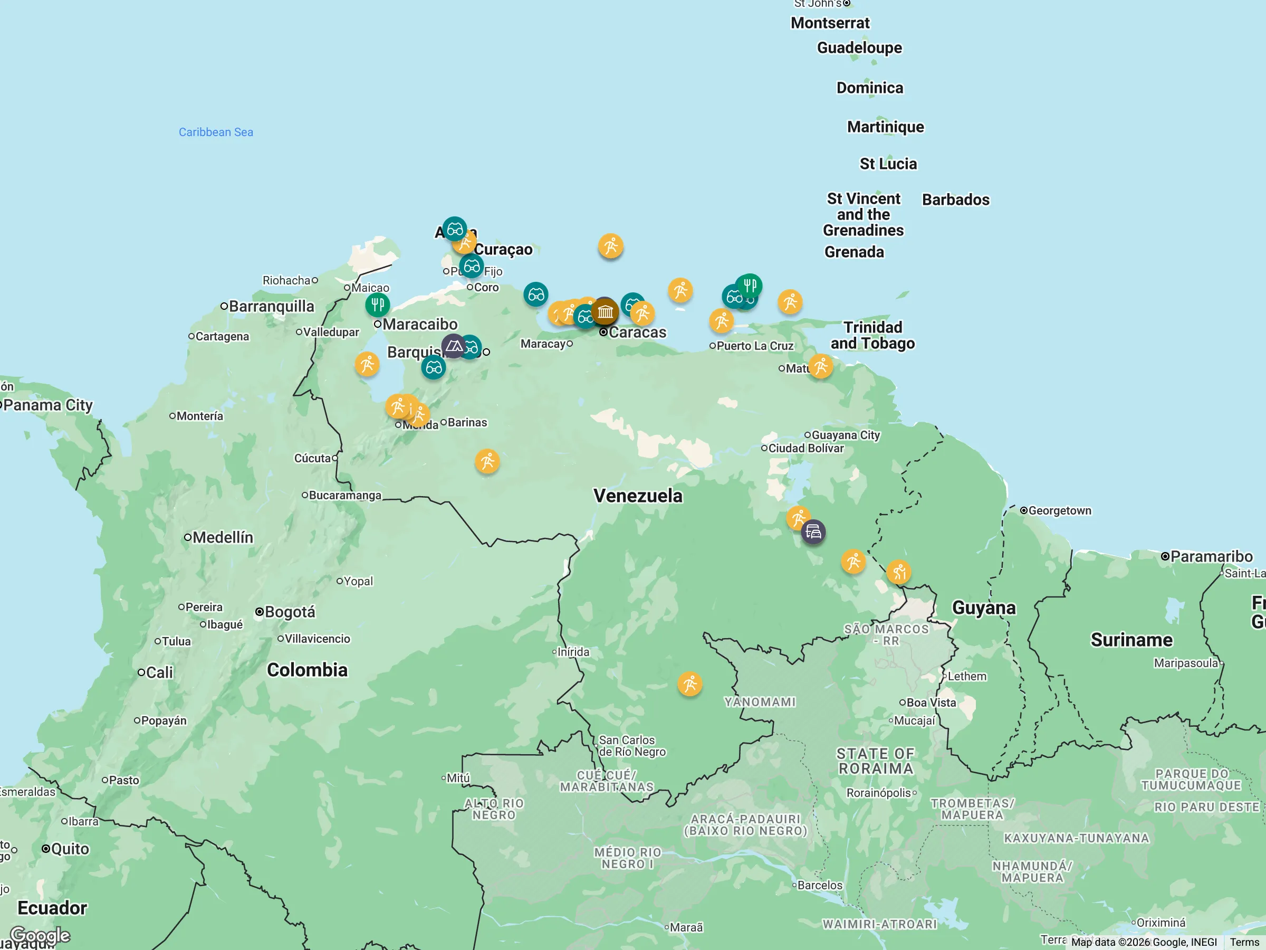The image size is (1266, 950).
Task: Select the hiking marker offshore north of Caracas
Action: [611, 246]
